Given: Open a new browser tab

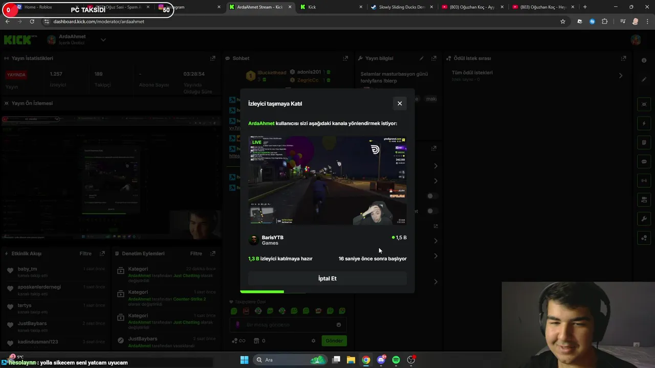Looking at the screenshot, I should pyautogui.click(x=585, y=7).
